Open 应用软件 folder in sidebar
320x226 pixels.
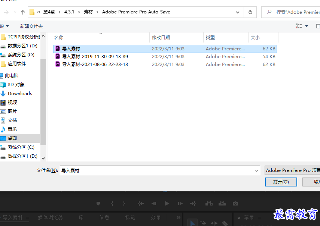point(13,64)
